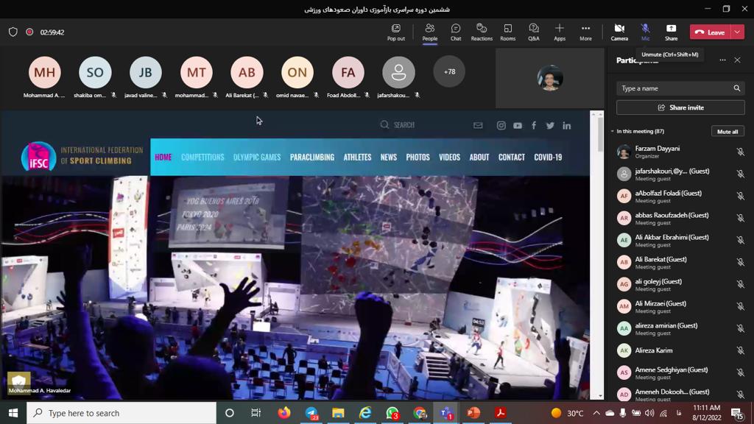Screen dimensions: 754x424
Task: Type in the participant name search field
Action: coord(674,88)
